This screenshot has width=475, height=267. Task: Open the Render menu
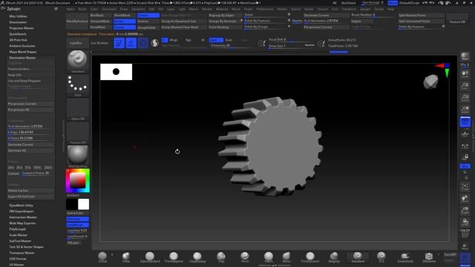282,9
